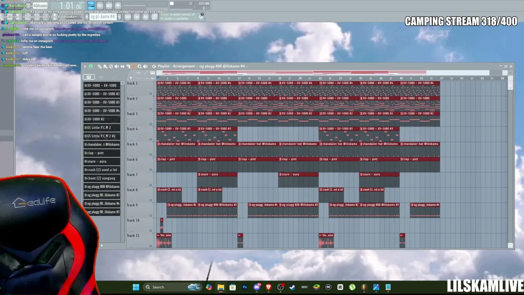Mute Track 11 with its mute dot
This screenshot has height=295, width=524.
coord(151,246)
